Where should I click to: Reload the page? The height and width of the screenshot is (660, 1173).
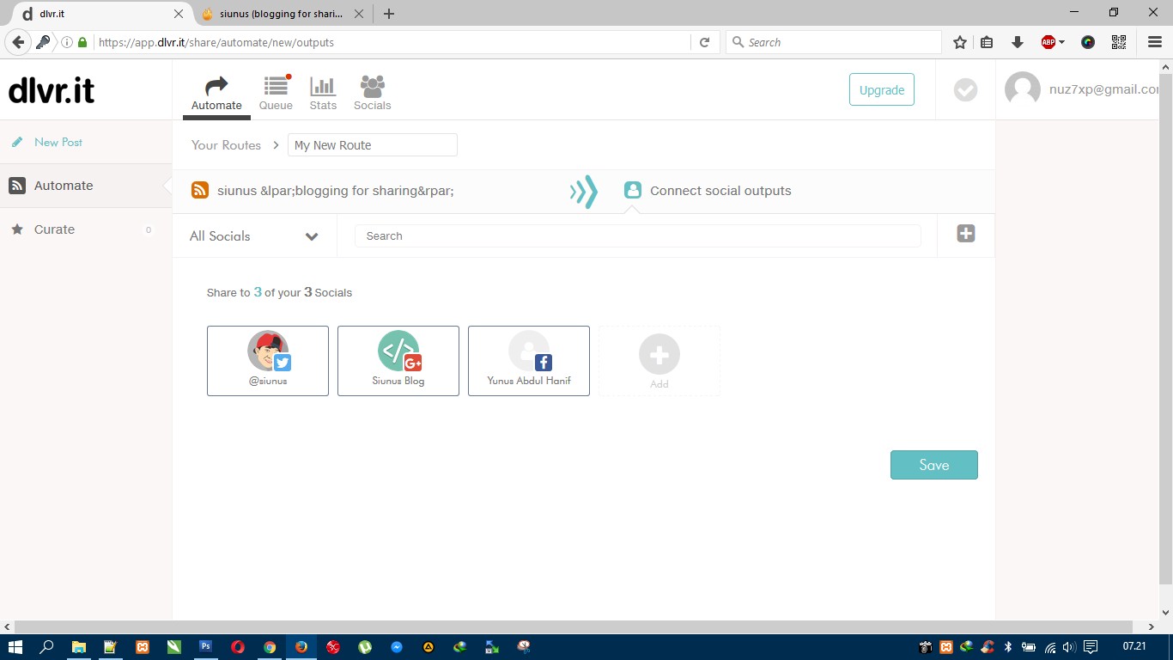coord(704,42)
